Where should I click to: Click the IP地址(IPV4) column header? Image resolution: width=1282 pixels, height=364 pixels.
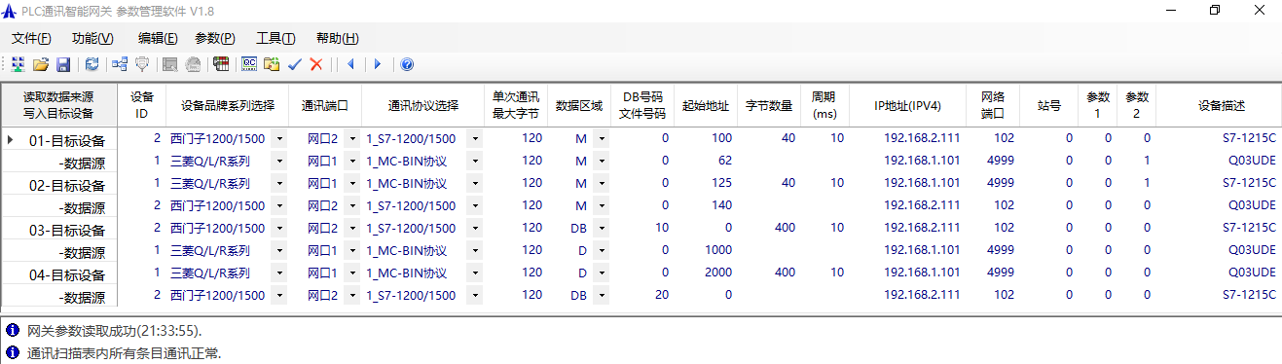click(x=907, y=105)
